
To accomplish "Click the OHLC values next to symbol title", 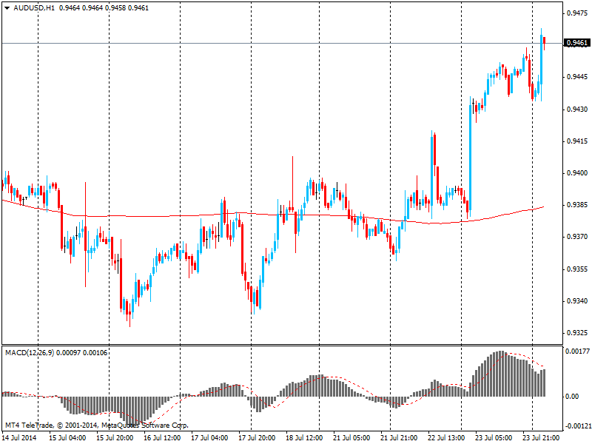I will [103, 8].
